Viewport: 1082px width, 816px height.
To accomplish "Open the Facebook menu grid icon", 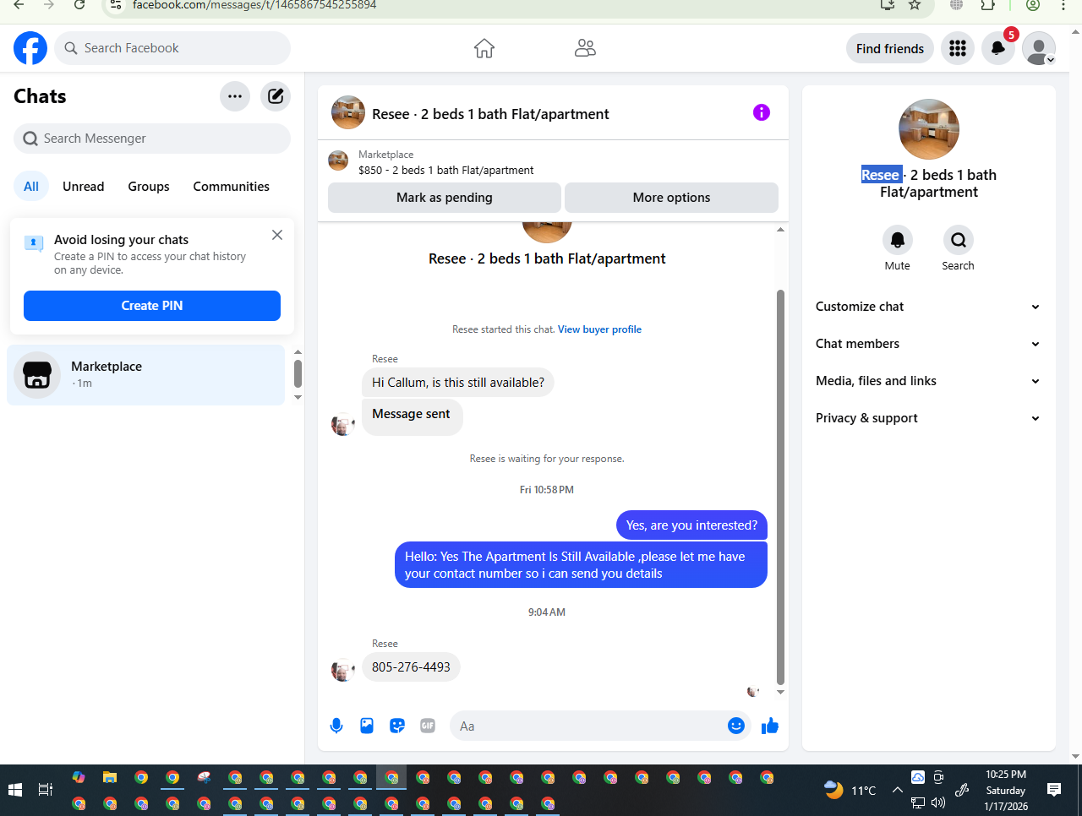I will point(958,48).
